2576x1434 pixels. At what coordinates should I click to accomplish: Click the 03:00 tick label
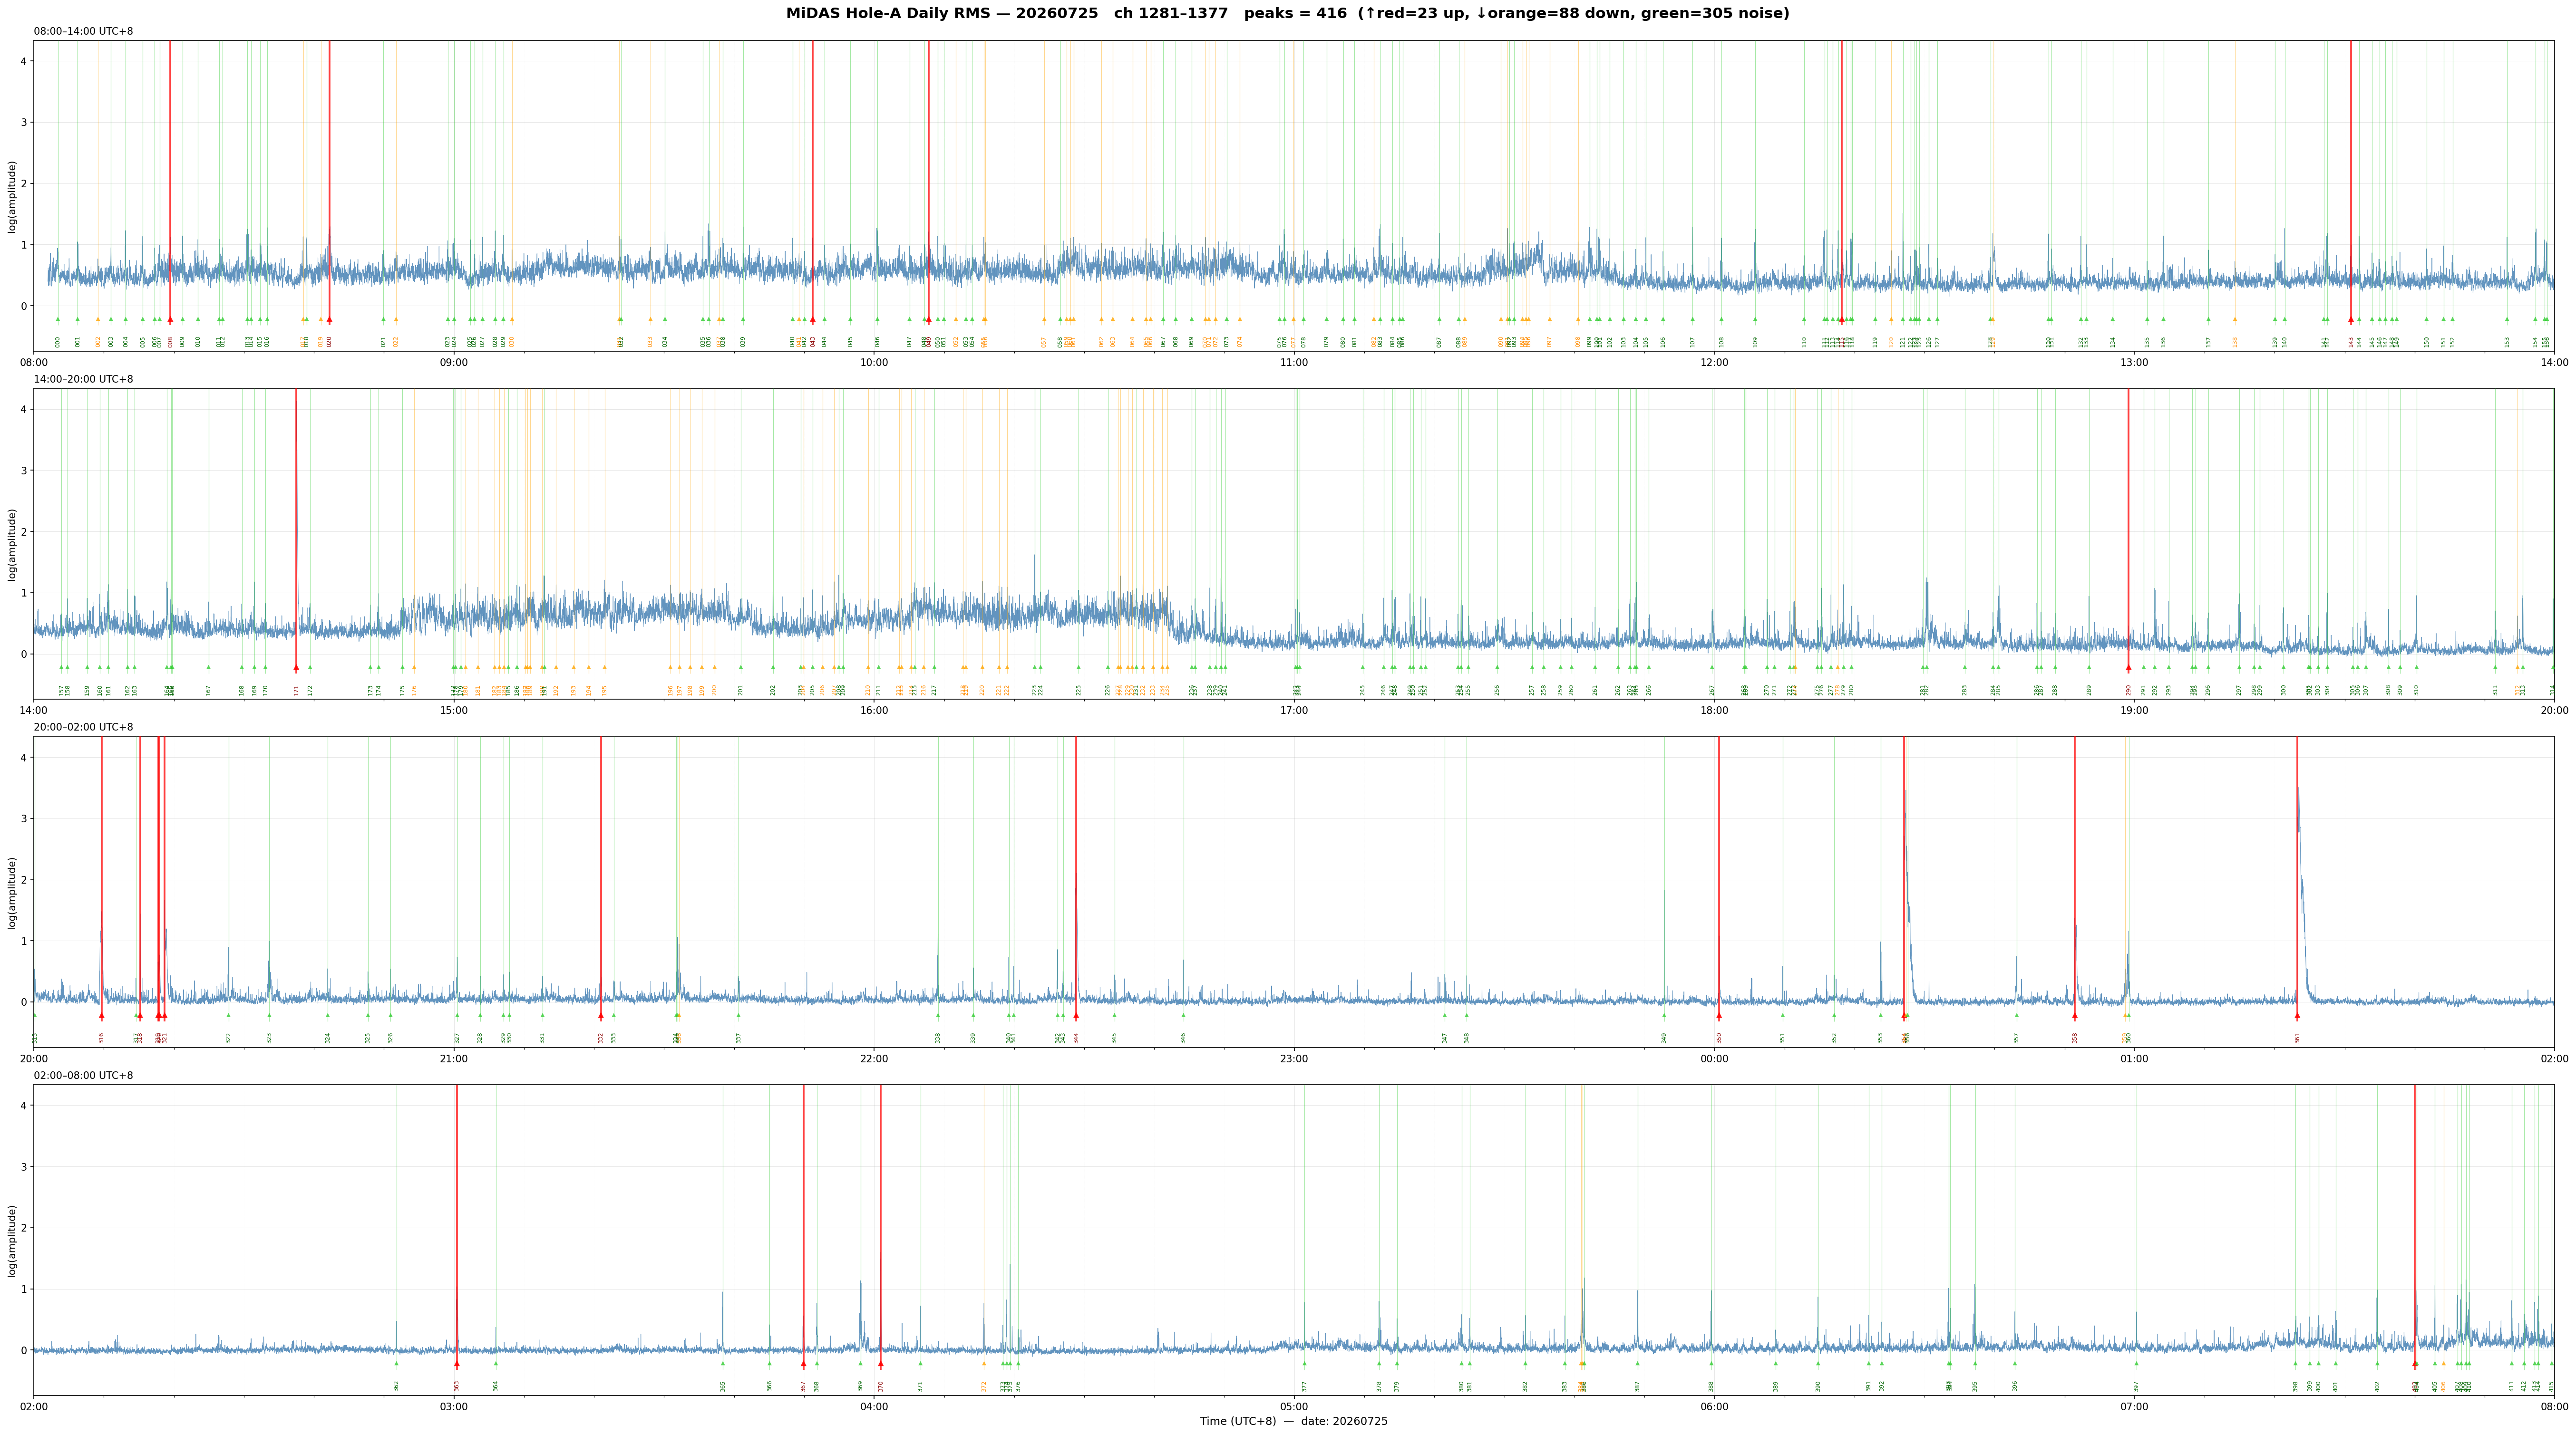454,1407
